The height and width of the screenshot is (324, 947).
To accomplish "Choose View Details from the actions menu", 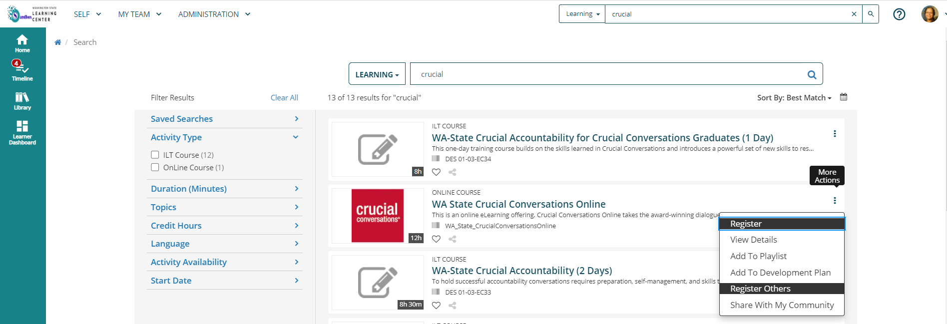I will [782, 240].
